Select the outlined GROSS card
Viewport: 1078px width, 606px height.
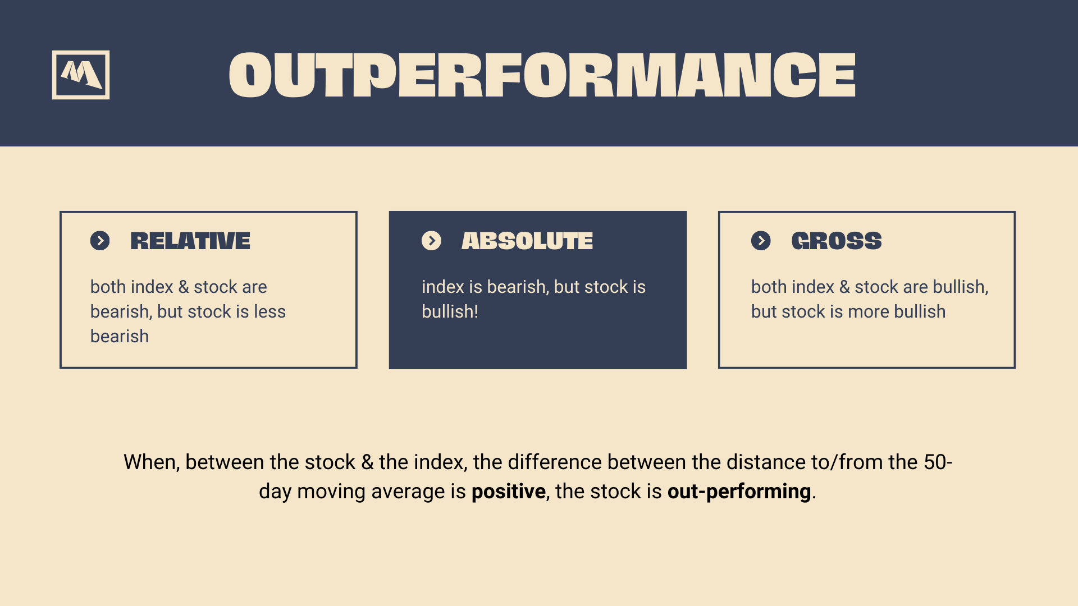(x=867, y=290)
